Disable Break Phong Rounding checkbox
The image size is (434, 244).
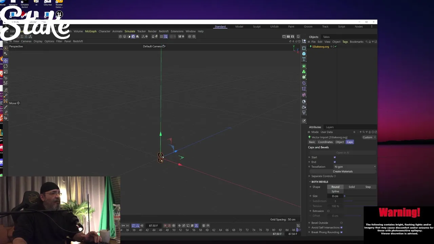point(341,232)
